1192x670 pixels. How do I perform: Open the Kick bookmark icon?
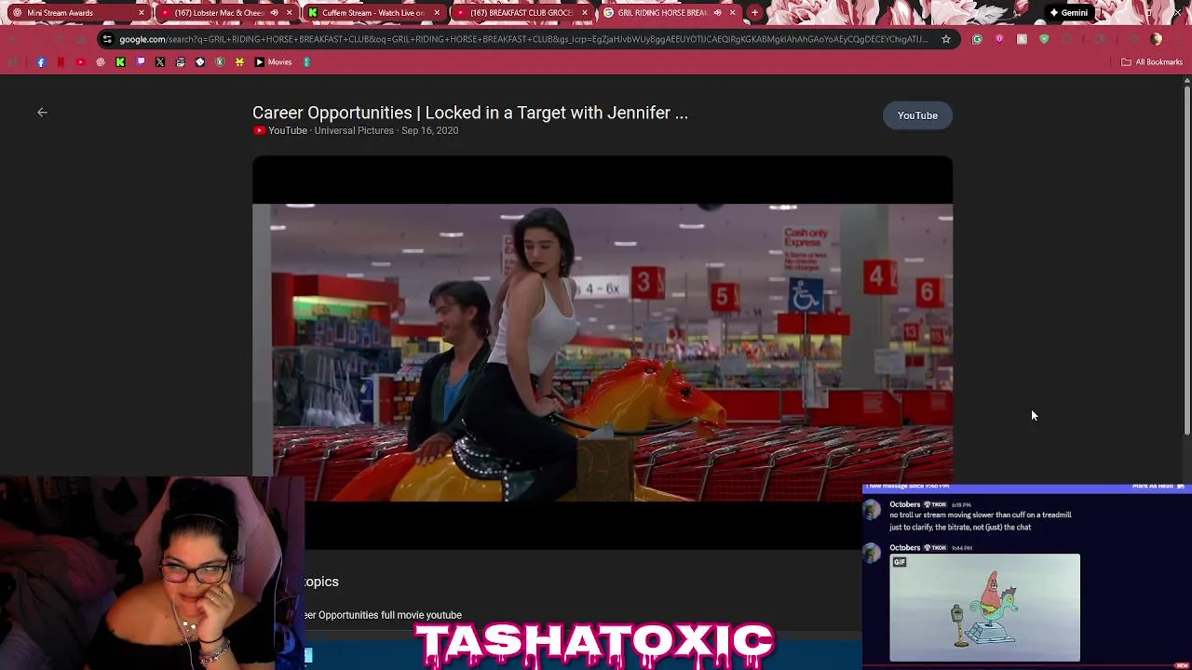point(120,62)
